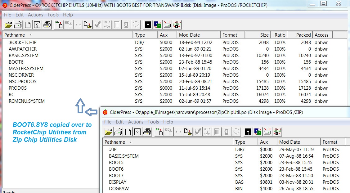Click Test checkmark icon in ZIP window toolbar
This screenshot has width=350, height=193.
click(198, 132)
